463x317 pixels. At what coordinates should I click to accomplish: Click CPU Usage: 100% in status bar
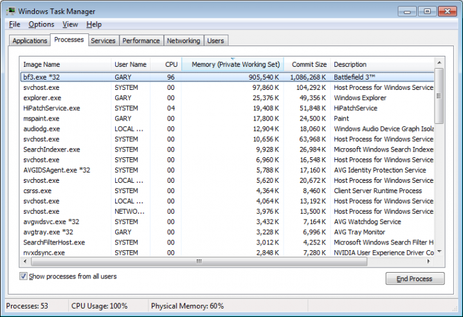[99, 306]
